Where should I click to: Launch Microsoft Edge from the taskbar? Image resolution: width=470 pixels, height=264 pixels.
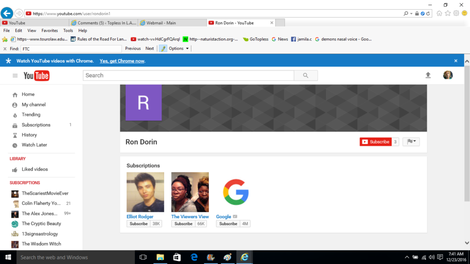click(194, 257)
